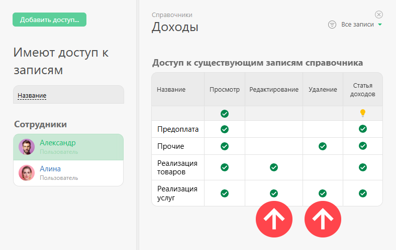Toggle Удаление access for Прочие
This screenshot has width=396, height=250.
(323, 146)
